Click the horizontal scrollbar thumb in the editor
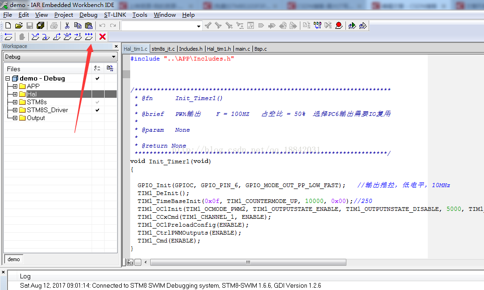Screen dimensions: 484x290 click(x=248, y=263)
